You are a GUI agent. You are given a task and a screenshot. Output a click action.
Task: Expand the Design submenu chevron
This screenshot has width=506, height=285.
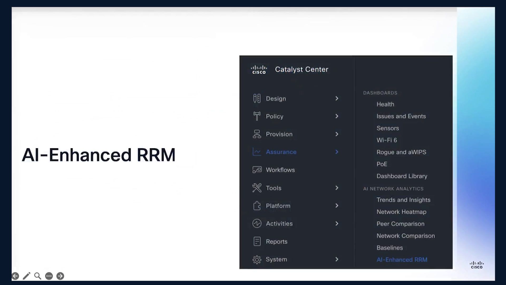pos(337,98)
